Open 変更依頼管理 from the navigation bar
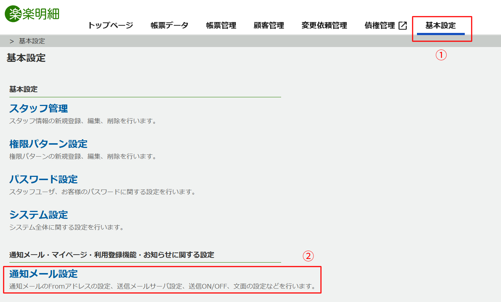Screen dimensions: 501x302 coord(324,25)
